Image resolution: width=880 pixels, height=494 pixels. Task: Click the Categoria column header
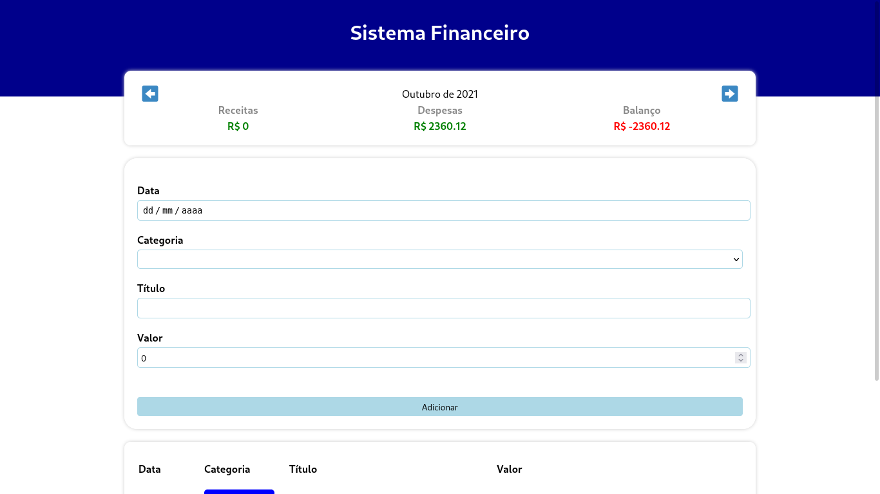pos(227,469)
